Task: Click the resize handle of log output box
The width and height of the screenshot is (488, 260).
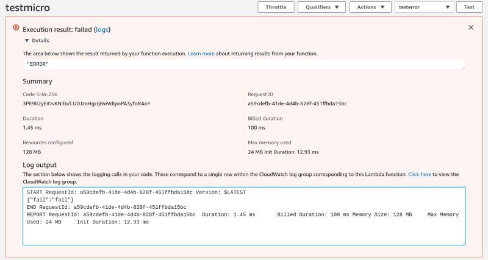Action: (x=464, y=243)
